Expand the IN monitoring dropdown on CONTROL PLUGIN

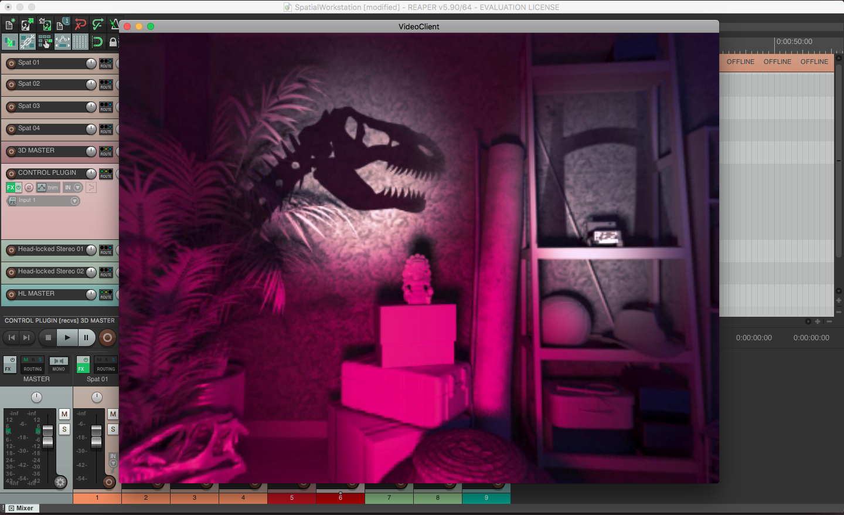click(77, 188)
